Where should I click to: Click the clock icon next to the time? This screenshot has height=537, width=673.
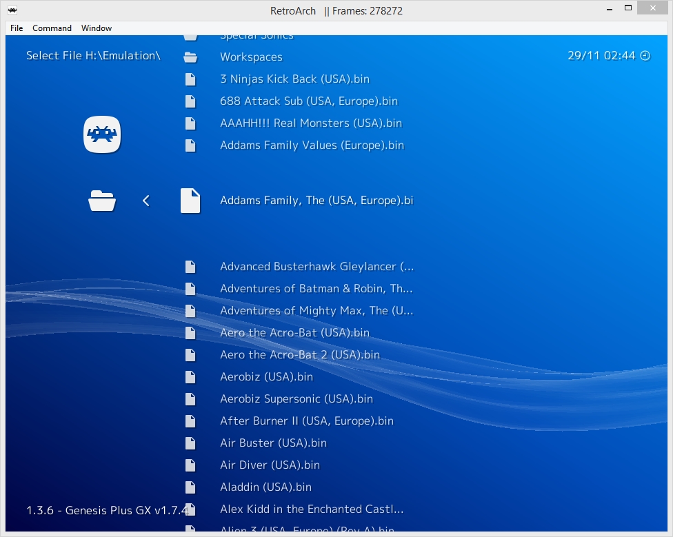pos(645,56)
